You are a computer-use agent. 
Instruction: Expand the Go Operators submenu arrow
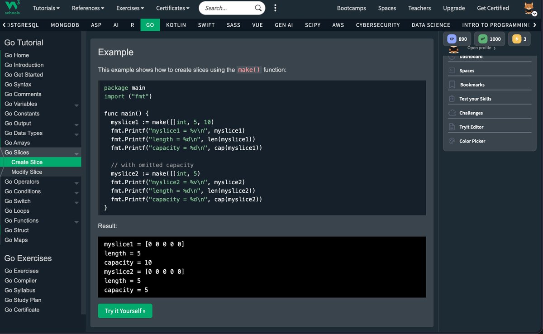pyautogui.click(x=76, y=183)
